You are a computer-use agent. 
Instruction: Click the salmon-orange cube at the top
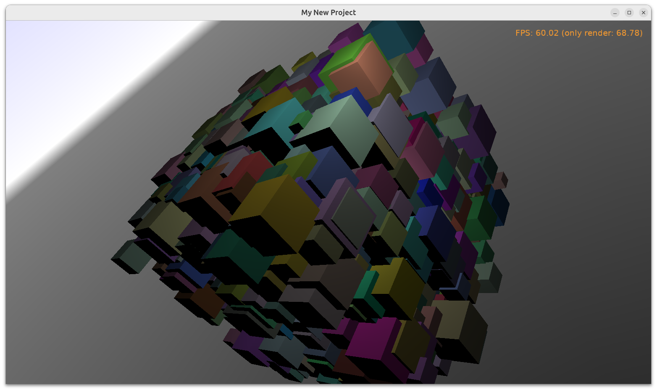click(357, 71)
